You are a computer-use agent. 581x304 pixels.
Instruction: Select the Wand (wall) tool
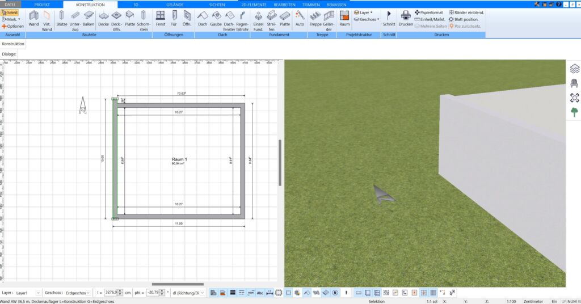(x=33, y=19)
